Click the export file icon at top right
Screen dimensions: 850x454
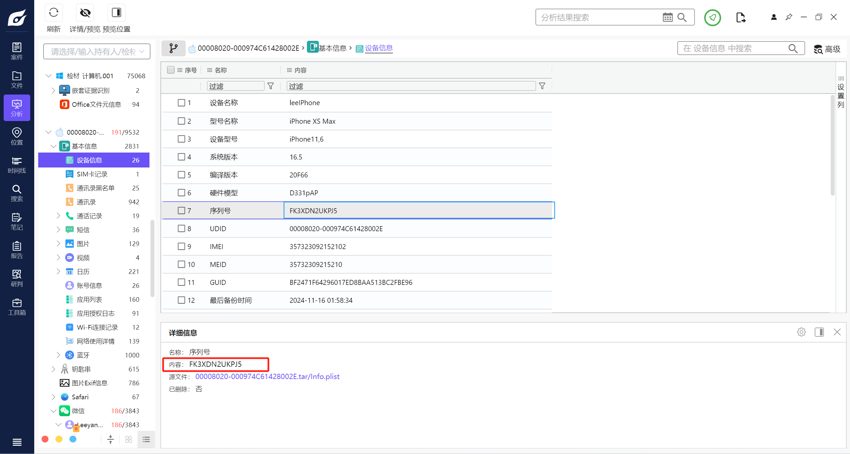[x=740, y=17]
